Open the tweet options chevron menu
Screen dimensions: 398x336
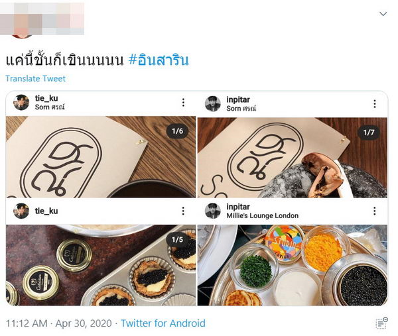pyautogui.click(x=383, y=14)
